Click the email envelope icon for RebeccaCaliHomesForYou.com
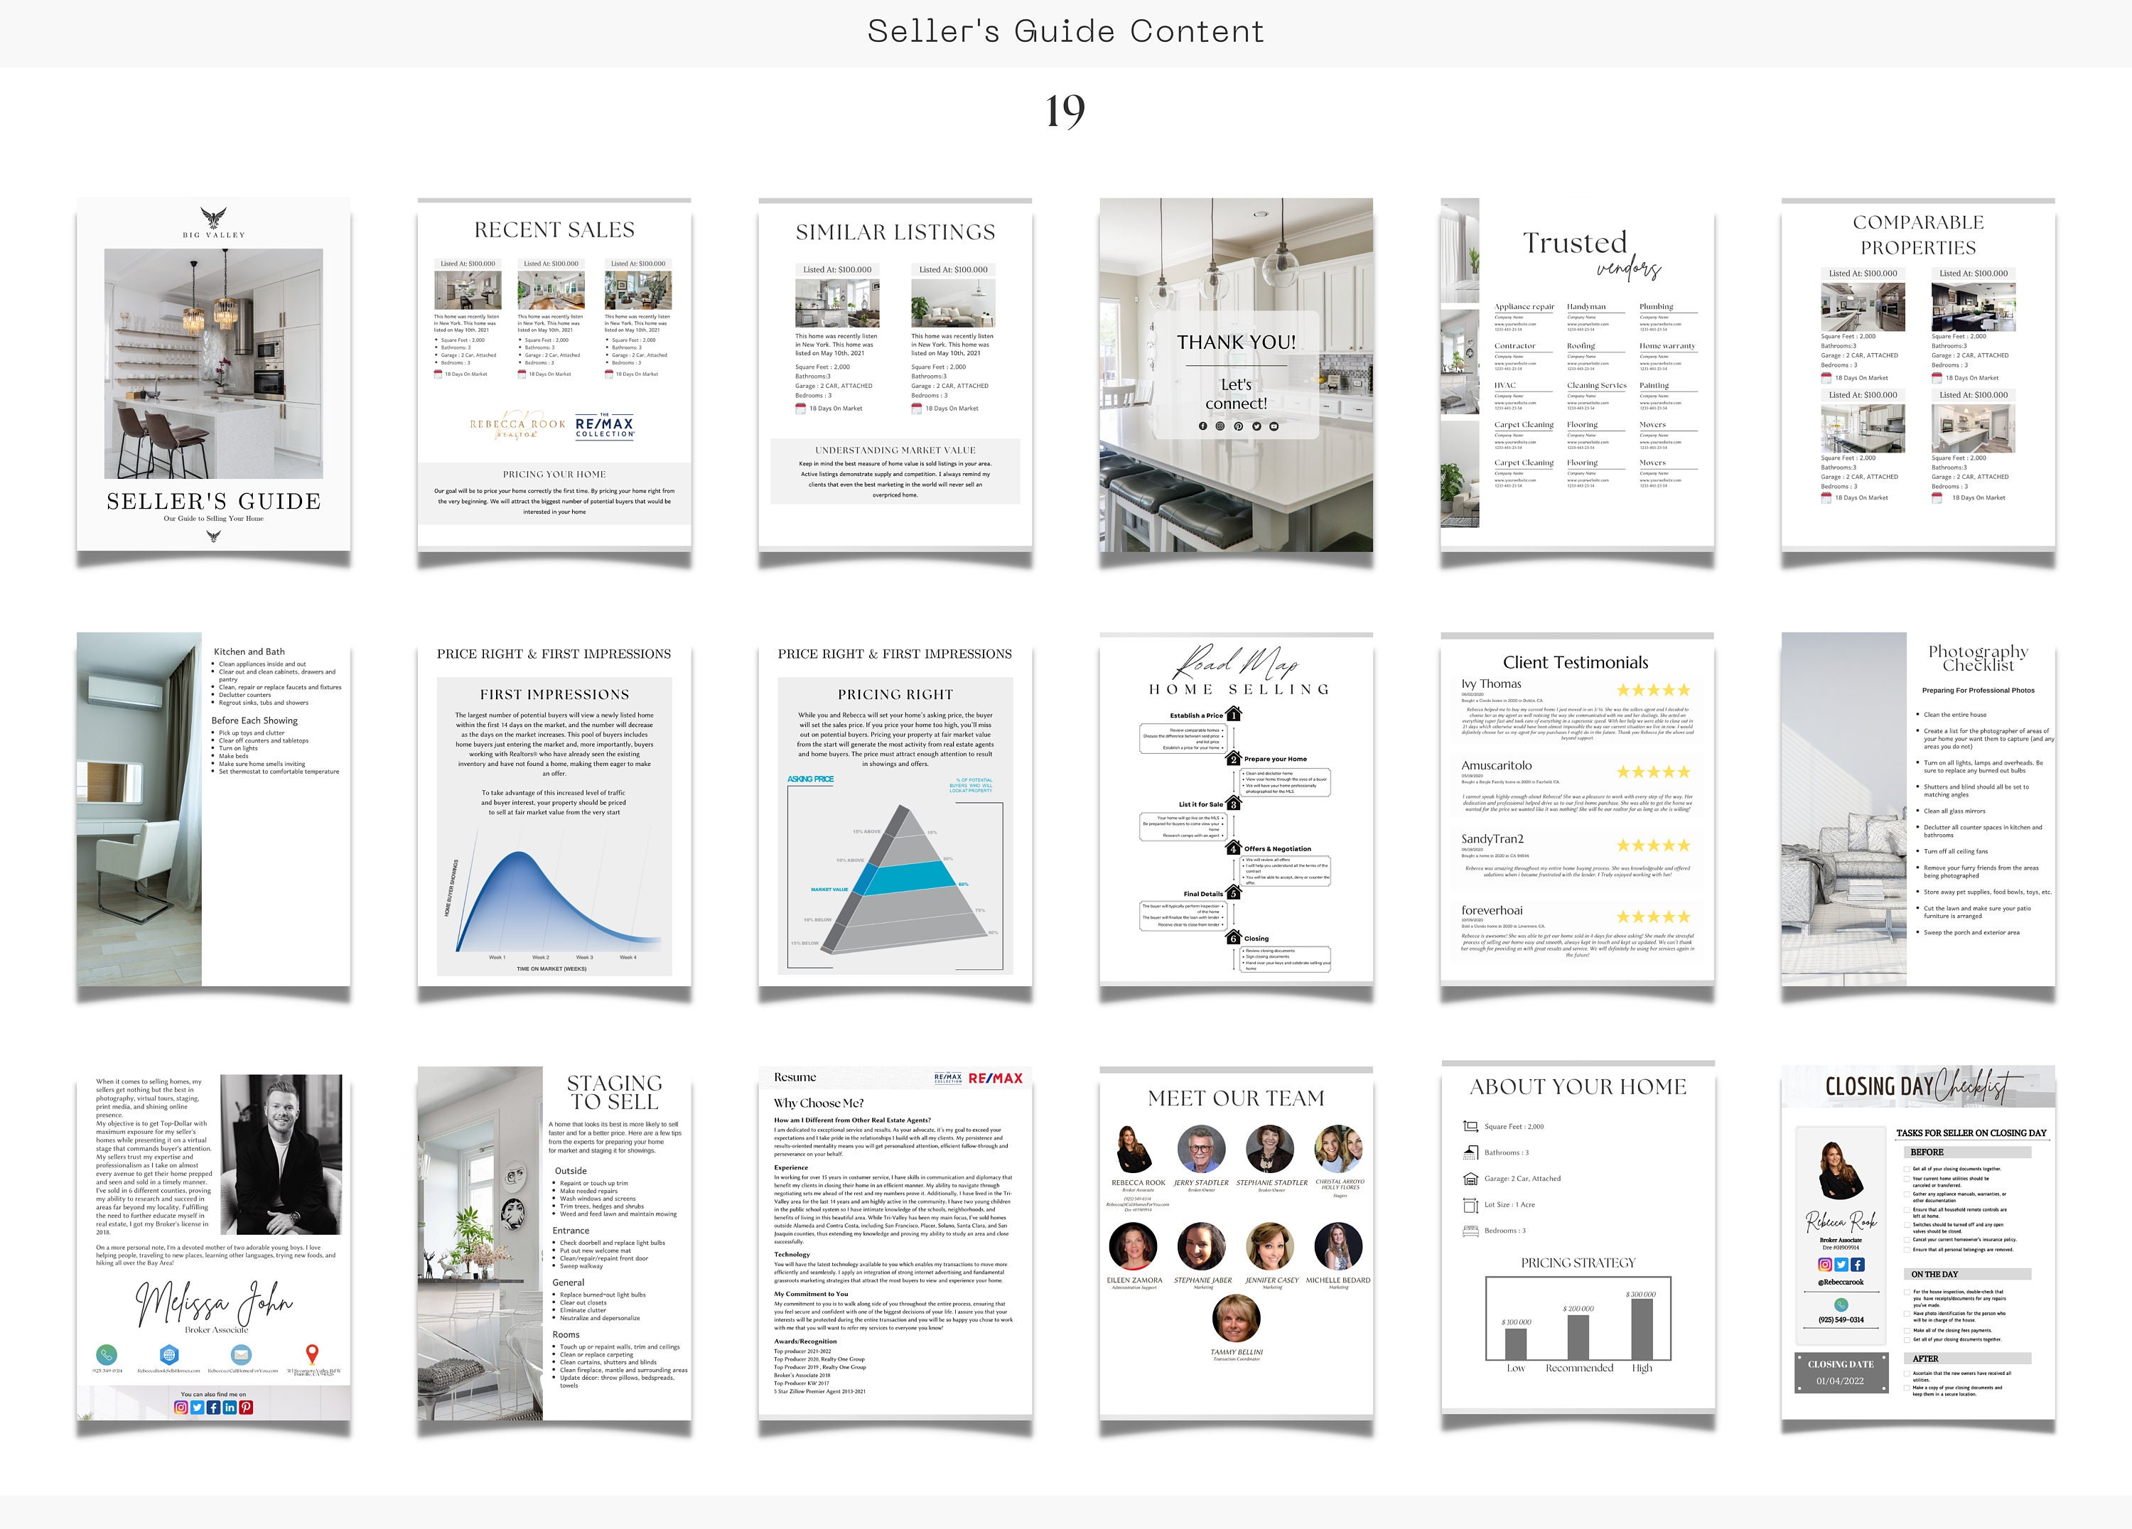2132x1529 pixels. point(241,1356)
